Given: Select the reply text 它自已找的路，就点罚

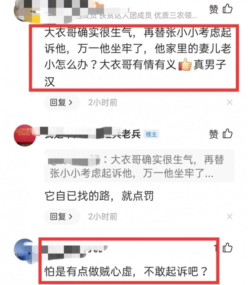Looking at the screenshot, I should click(x=99, y=196).
